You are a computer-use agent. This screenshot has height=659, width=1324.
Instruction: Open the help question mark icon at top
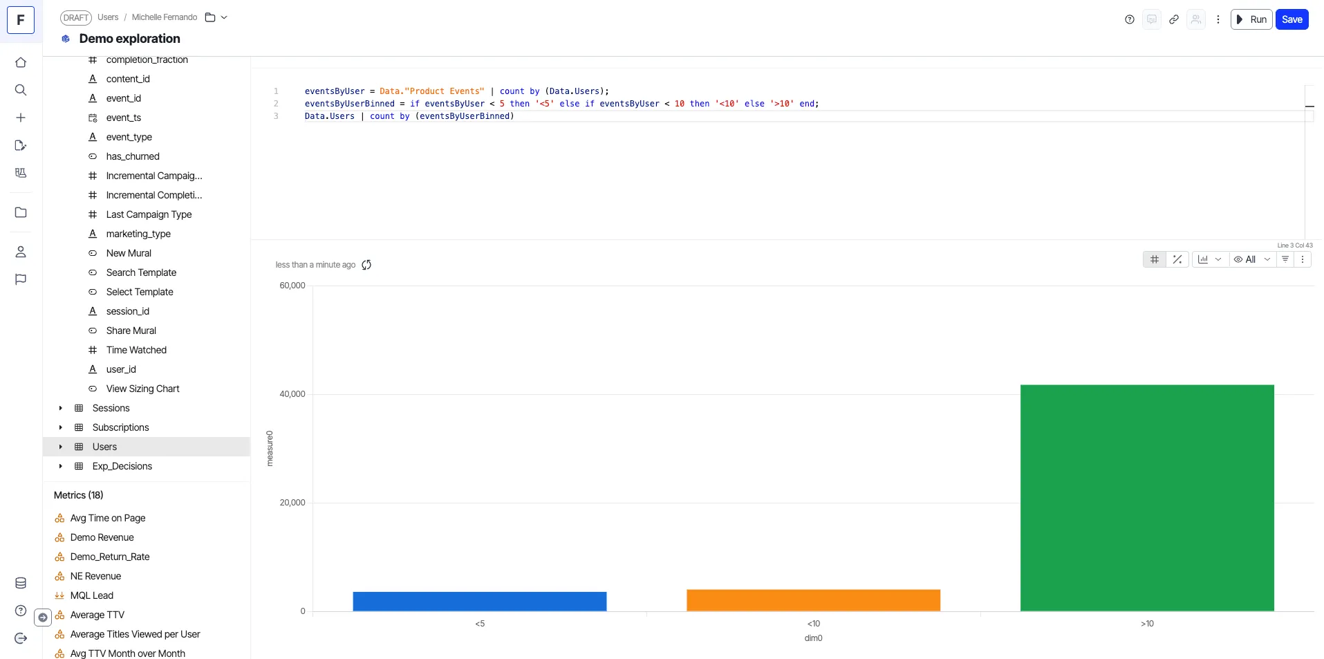(x=1130, y=19)
